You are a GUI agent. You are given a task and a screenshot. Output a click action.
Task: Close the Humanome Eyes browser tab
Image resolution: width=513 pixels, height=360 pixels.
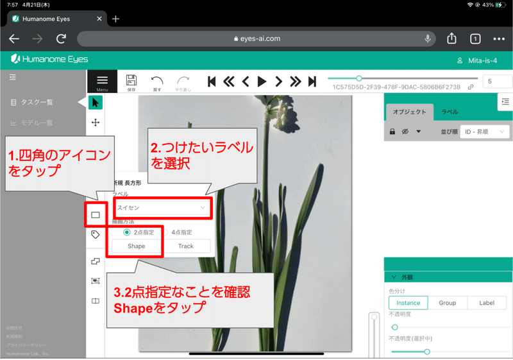pos(99,19)
